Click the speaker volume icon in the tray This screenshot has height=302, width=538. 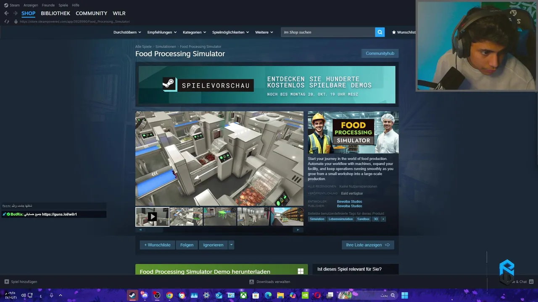pos(24,295)
